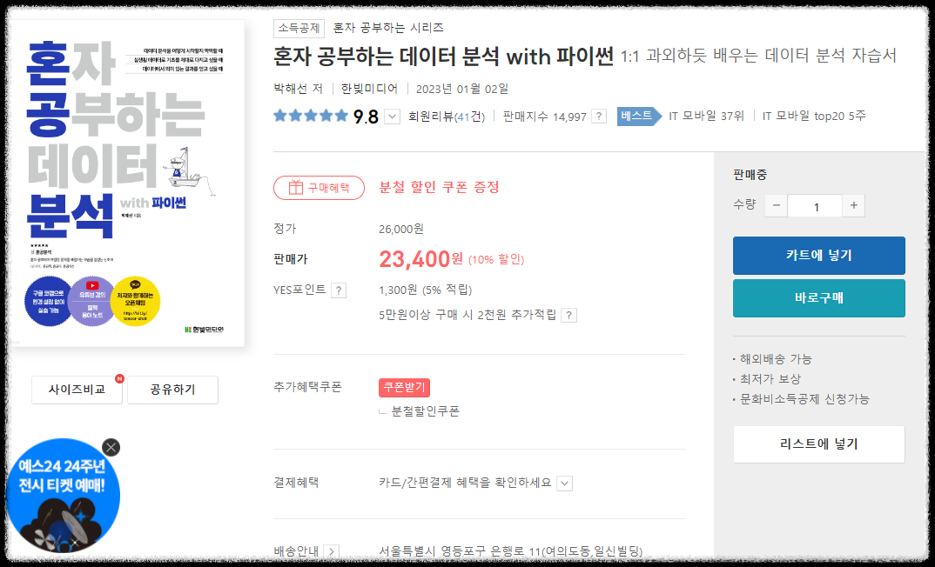Open the 혼자 공부하는 시리즈 link

(388, 28)
